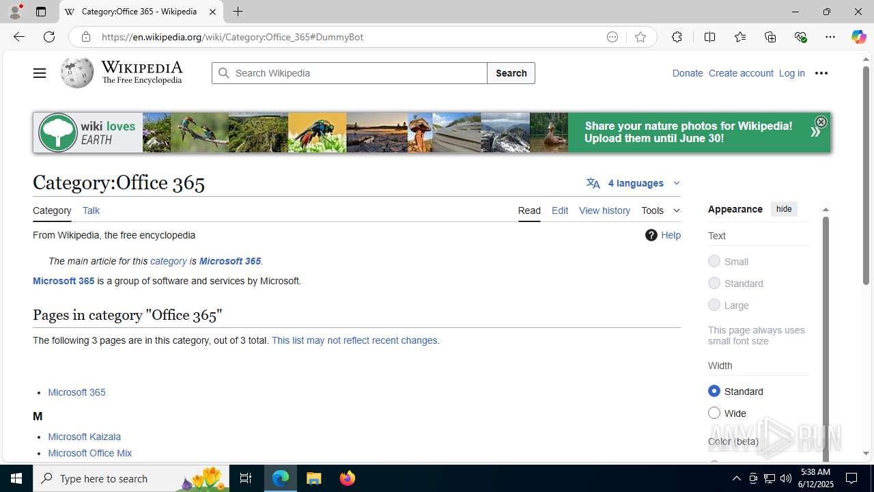This screenshot has height=492, width=874.
Task: Launch Firefox from the taskbar
Action: point(348,478)
